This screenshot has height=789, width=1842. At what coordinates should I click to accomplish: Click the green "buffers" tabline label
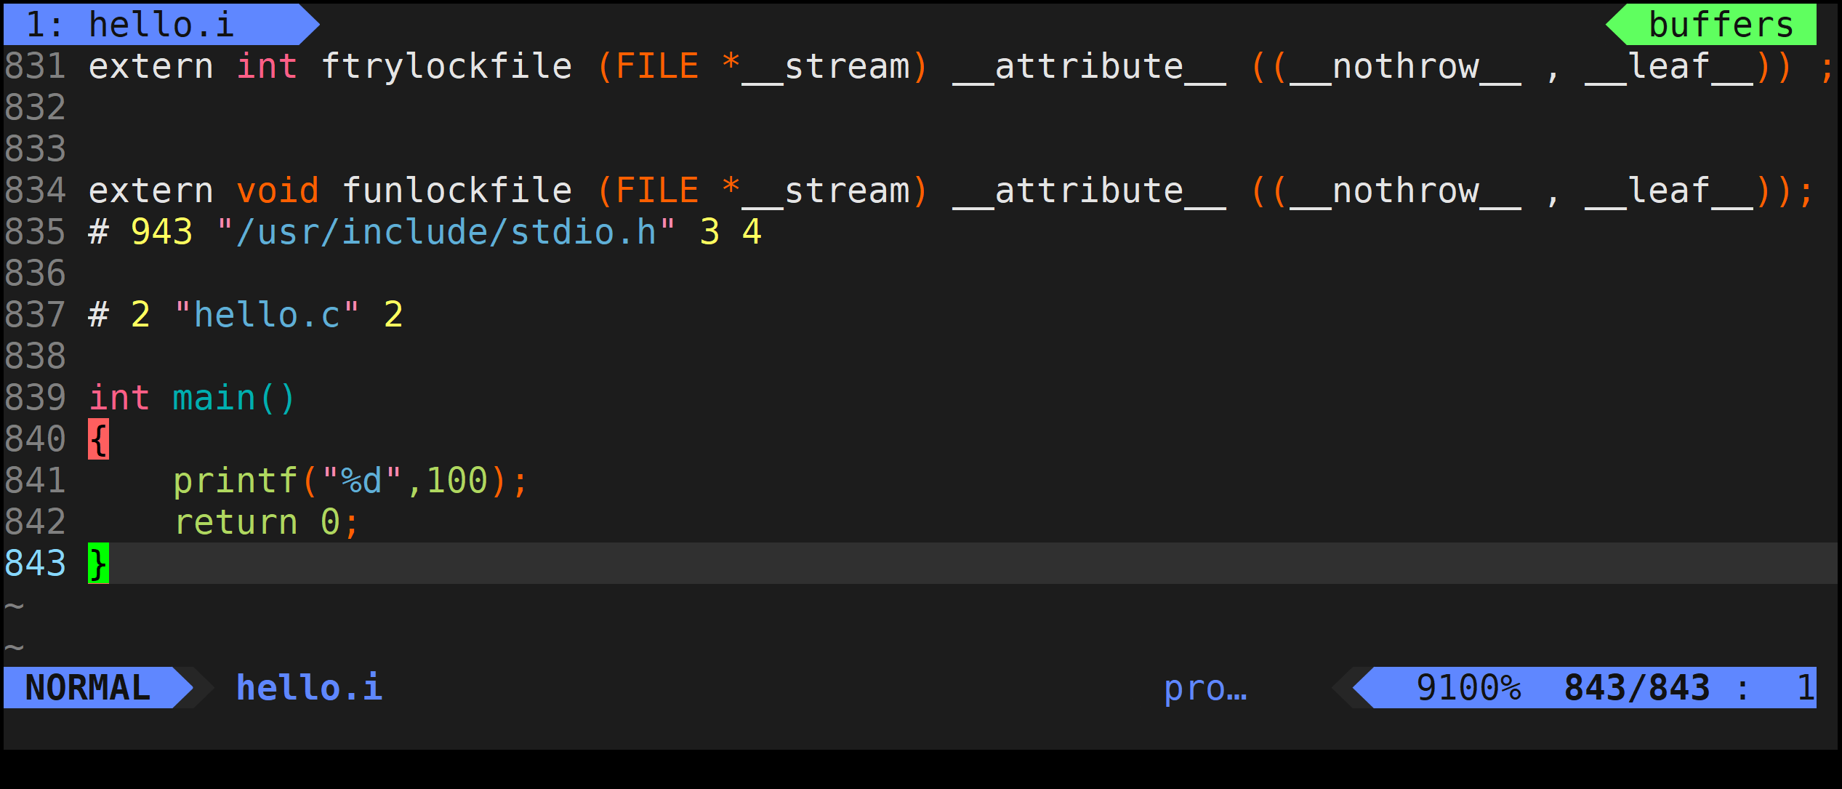pos(1720,25)
